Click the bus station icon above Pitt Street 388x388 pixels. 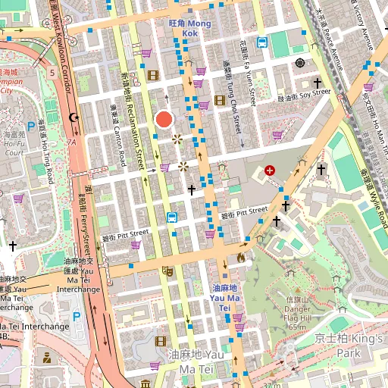tap(172, 217)
